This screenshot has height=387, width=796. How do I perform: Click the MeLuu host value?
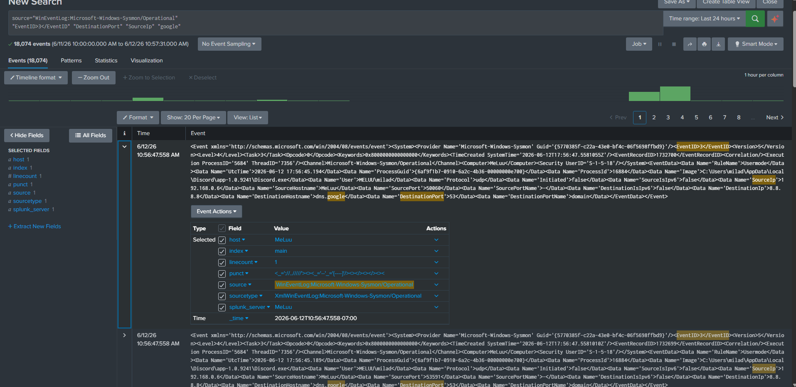coord(283,240)
